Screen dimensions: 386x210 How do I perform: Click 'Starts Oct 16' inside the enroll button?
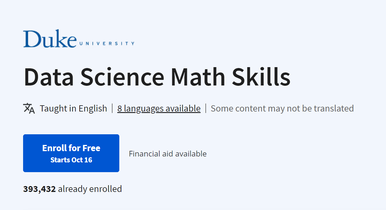[71, 160]
